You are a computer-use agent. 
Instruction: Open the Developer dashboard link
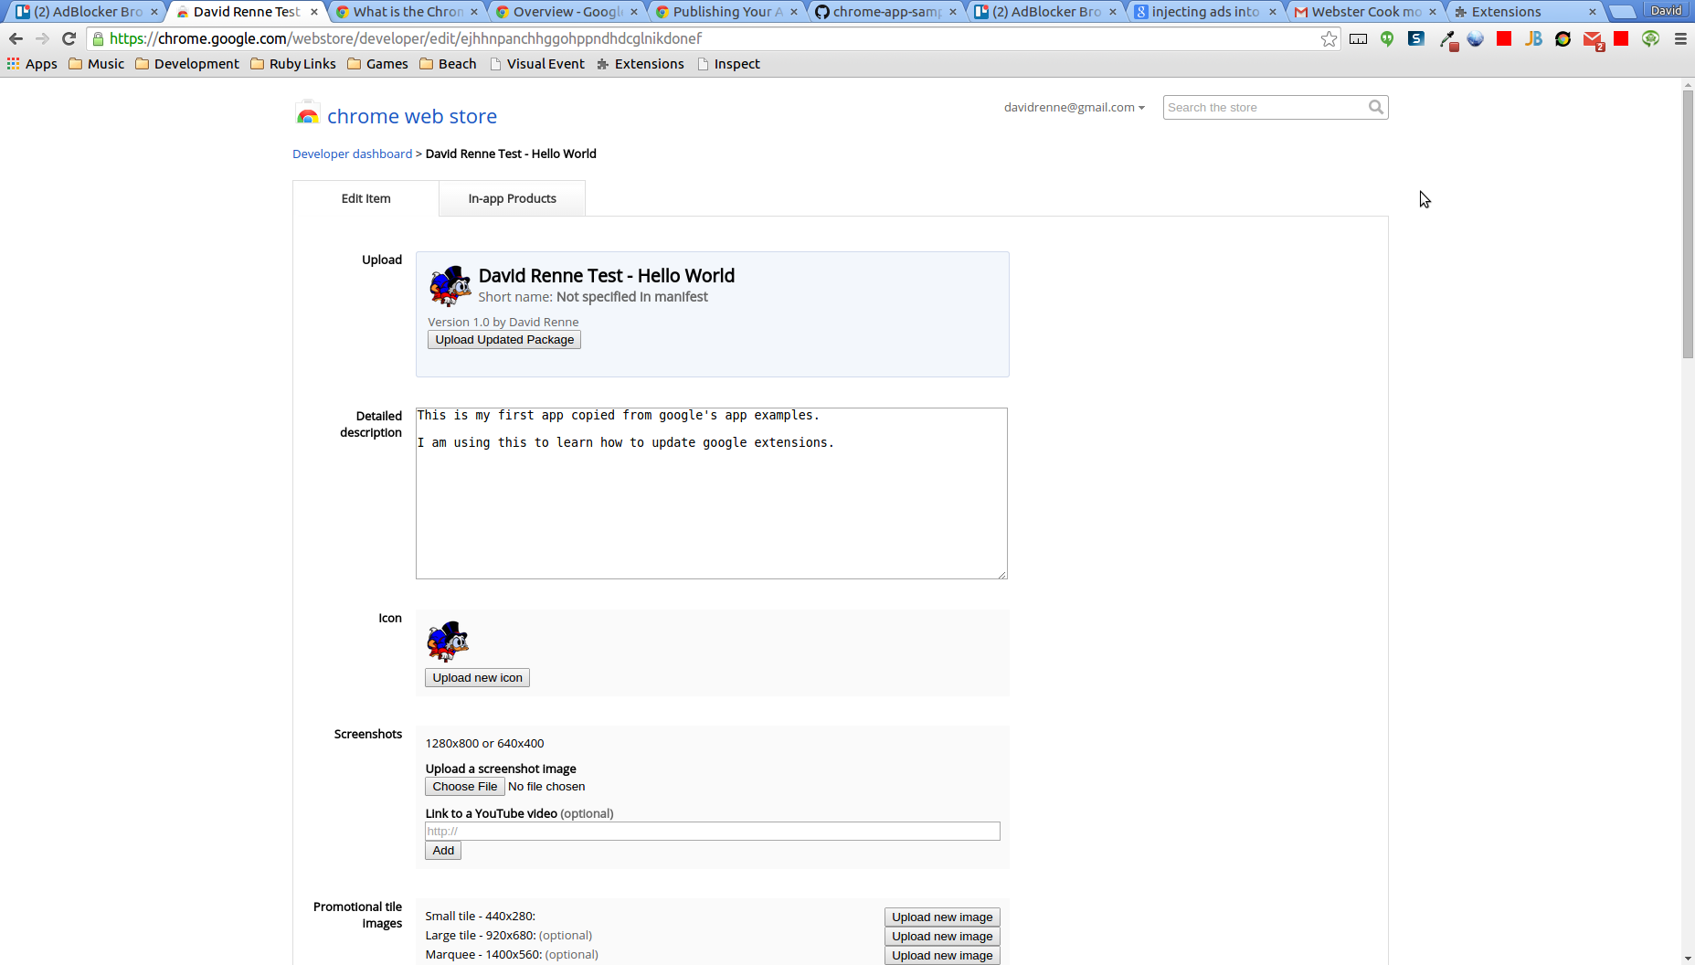click(x=352, y=154)
